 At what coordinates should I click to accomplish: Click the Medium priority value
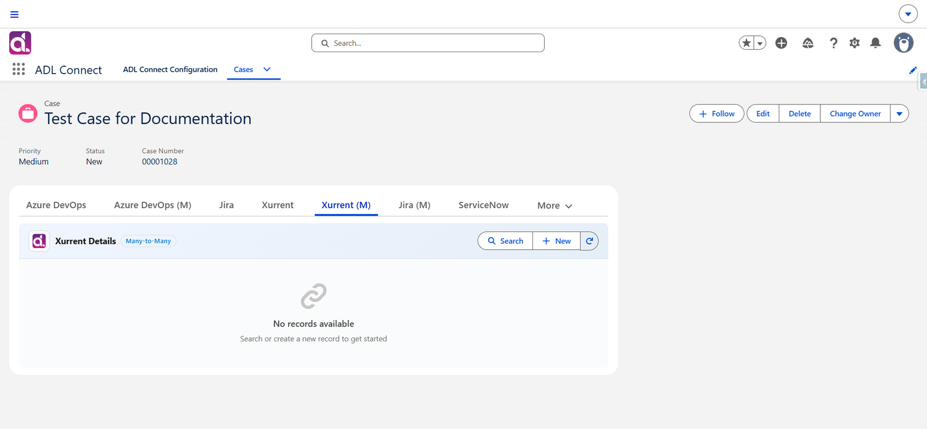click(34, 162)
